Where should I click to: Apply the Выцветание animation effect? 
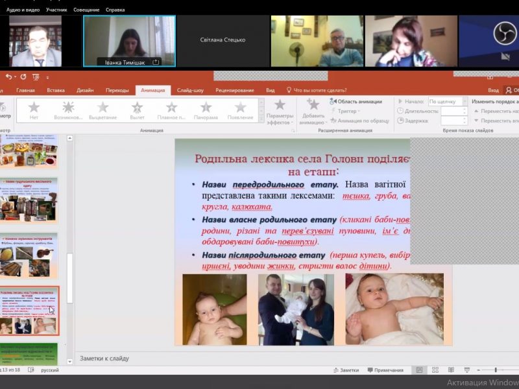coord(103,110)
